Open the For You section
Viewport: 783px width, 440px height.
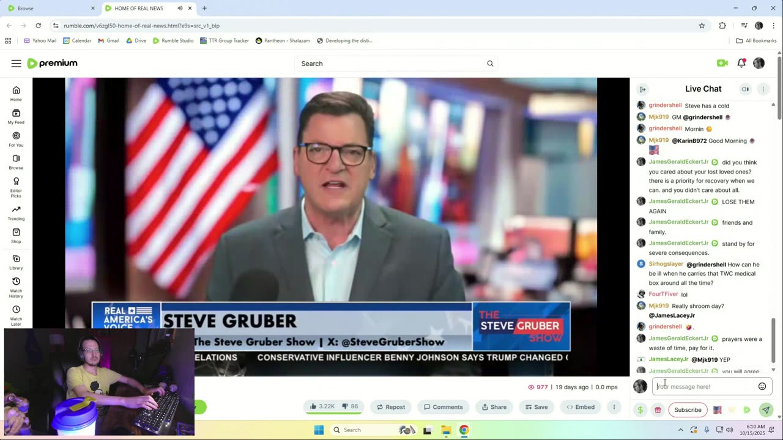coord(16,139)
